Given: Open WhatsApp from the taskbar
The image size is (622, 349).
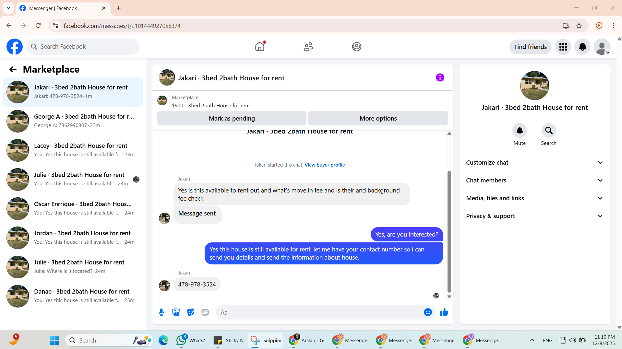Looking at the screenshot, I should click(x=191, y=340).
